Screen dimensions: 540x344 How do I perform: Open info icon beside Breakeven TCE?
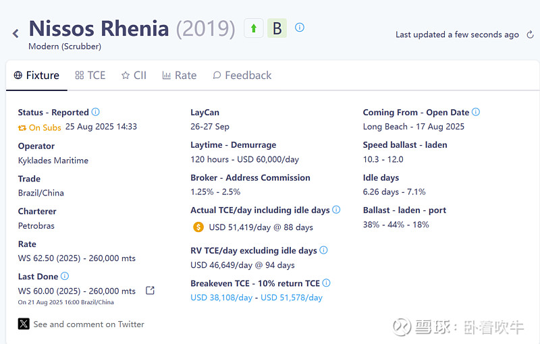point(326,283)
